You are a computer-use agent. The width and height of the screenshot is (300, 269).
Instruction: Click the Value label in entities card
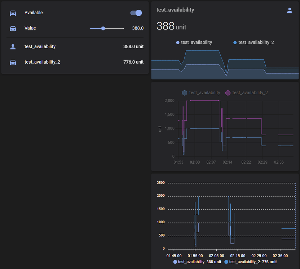click(x=30, y=28)
